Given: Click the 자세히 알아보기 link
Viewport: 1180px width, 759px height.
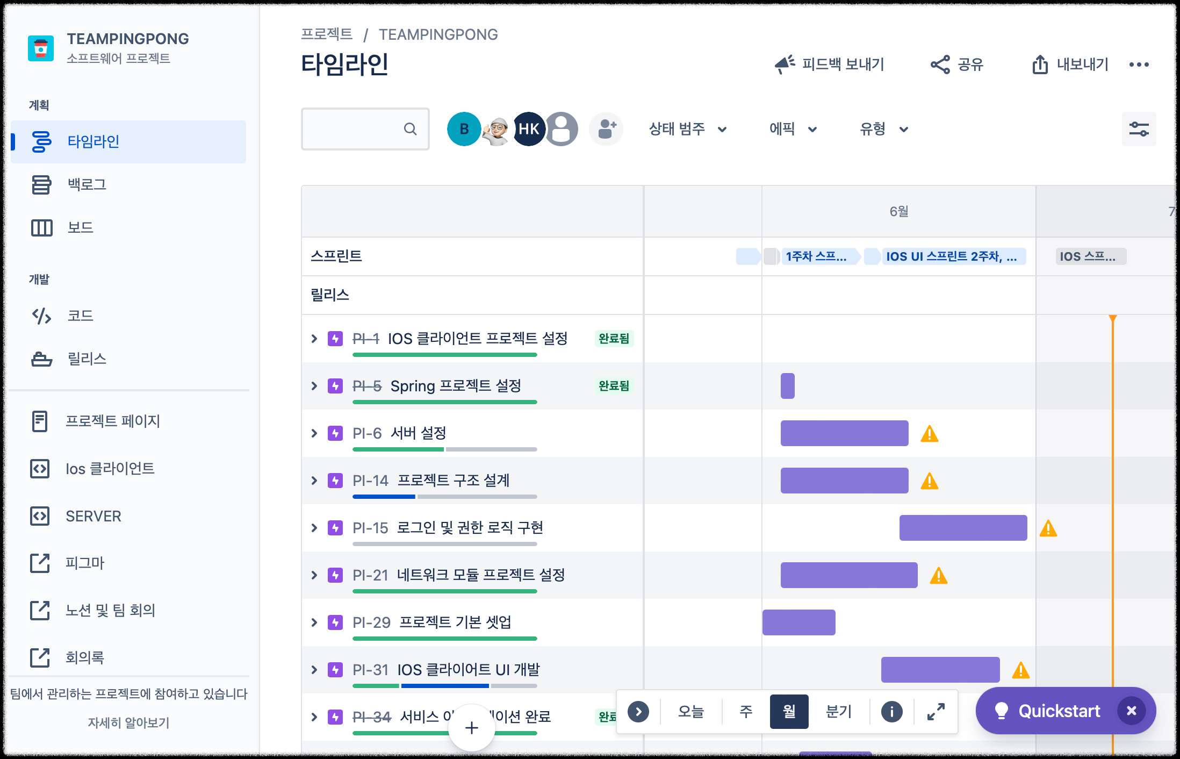Looking at the screenshot, I should click(x=128, y=722).
